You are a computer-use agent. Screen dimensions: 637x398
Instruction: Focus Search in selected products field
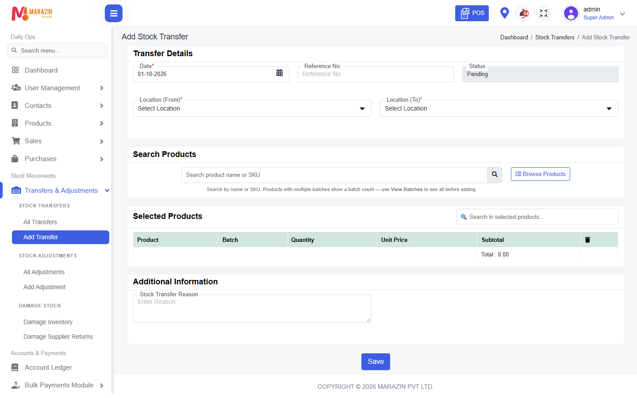click(x=537, y=217)
